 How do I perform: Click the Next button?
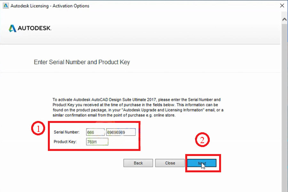tap(202, 163)
